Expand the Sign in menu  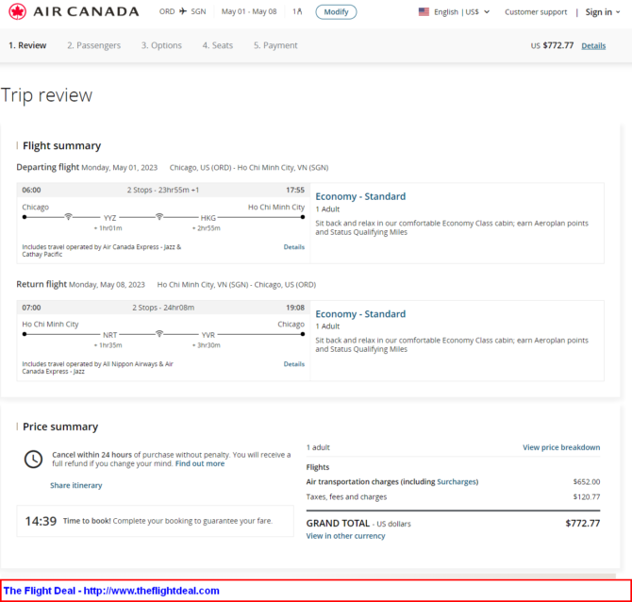[x=603, y=12]
